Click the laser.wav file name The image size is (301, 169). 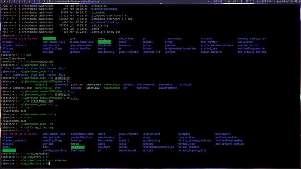click(x=93, y=88)
